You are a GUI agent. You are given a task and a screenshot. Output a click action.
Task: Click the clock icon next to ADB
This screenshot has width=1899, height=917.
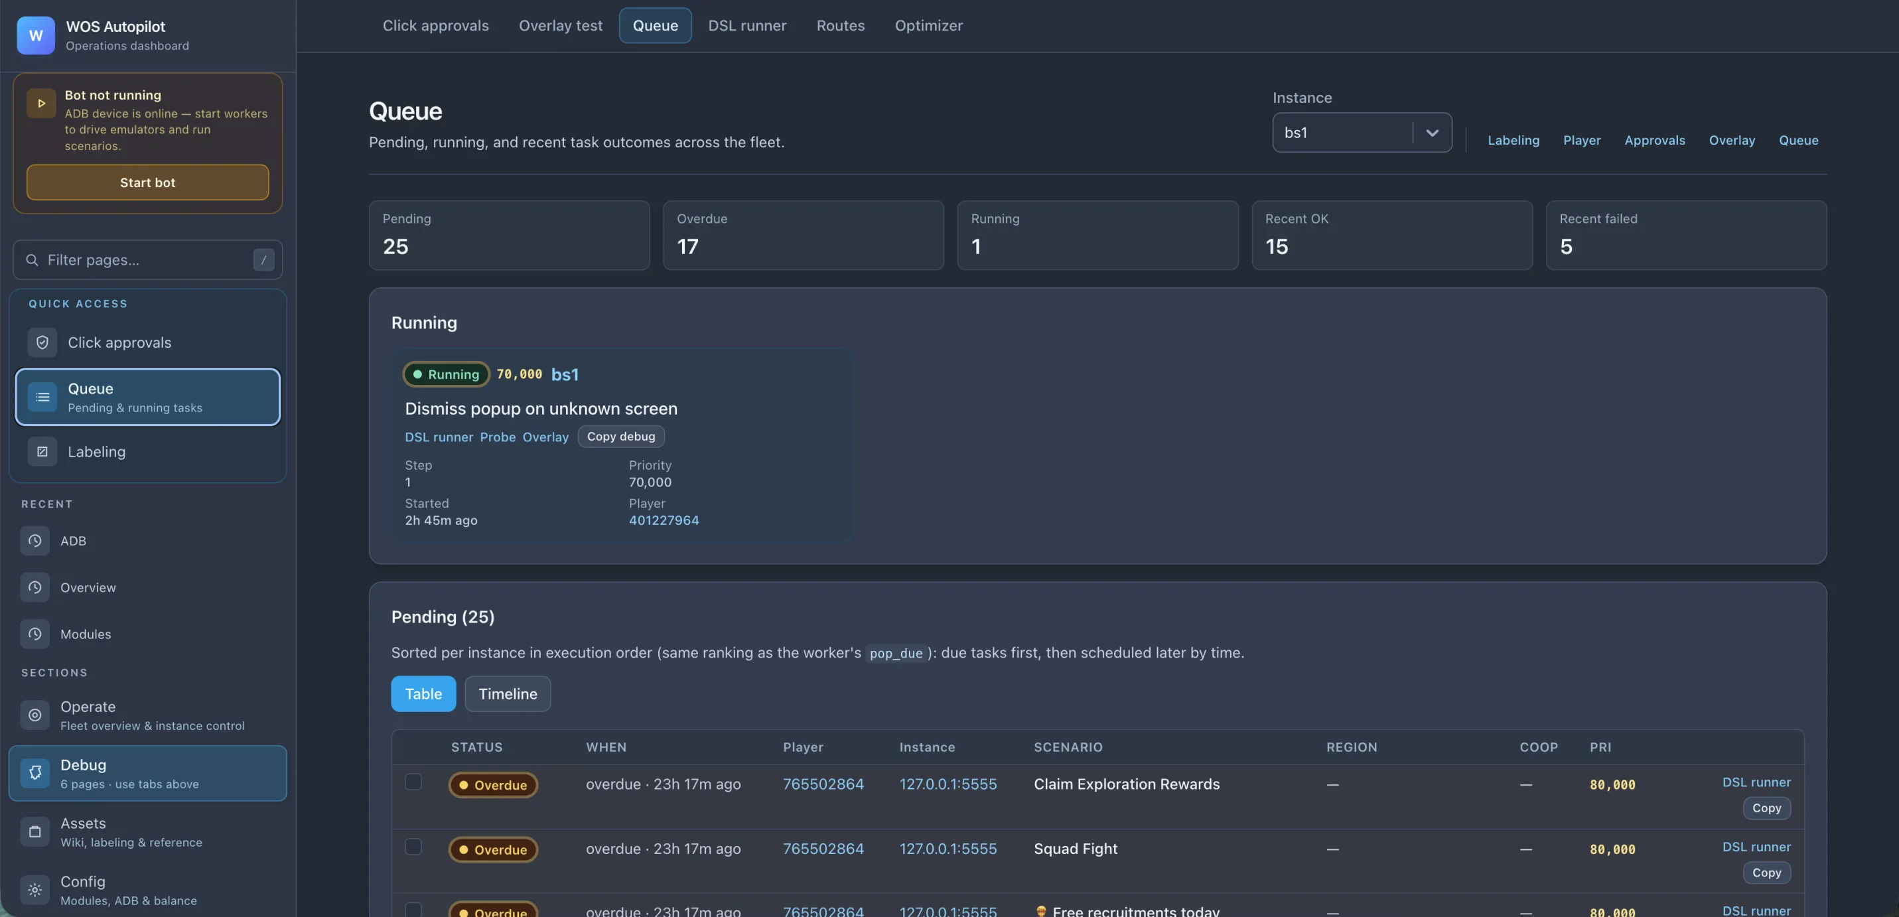pos(35,541)
